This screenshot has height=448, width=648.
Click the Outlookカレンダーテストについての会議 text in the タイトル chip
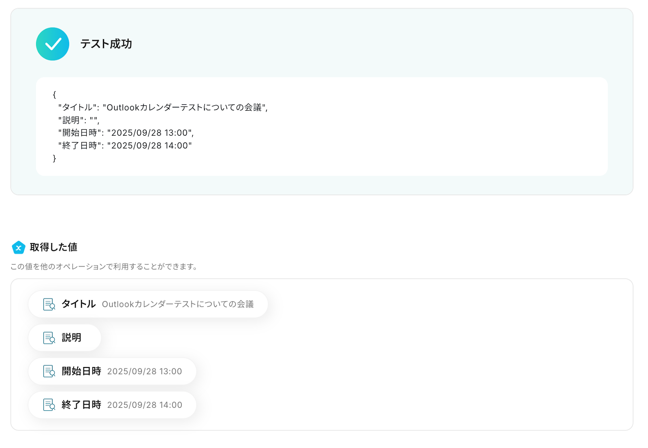tap(178, 304)
